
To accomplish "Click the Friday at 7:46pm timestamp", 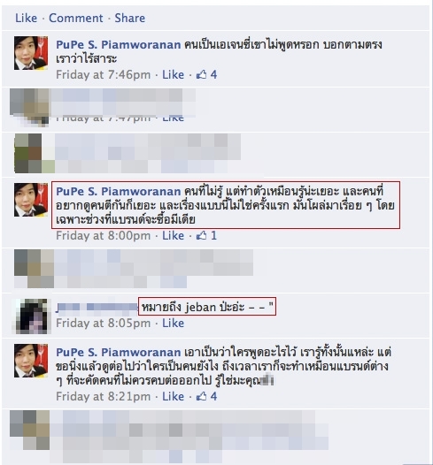I will coord(103,74).
